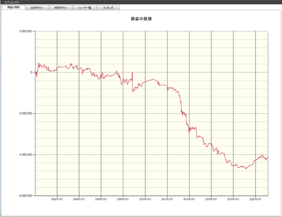The width and height of the screenshot is (282, 217).
Task: Click the 2004/01/01 x-axis date label
Action: point(79,199)
